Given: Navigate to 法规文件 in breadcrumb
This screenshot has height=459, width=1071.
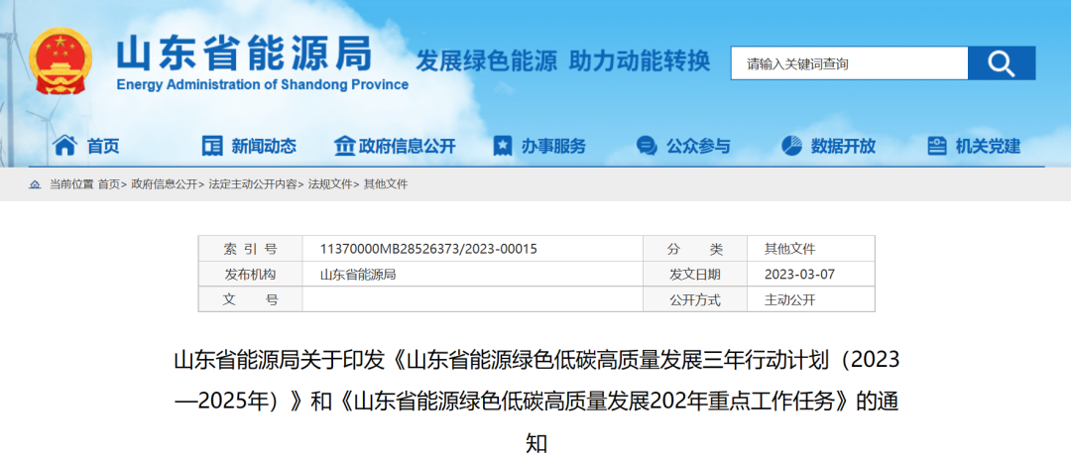Looking at the screenshot, I should click(x=330, y=184).
